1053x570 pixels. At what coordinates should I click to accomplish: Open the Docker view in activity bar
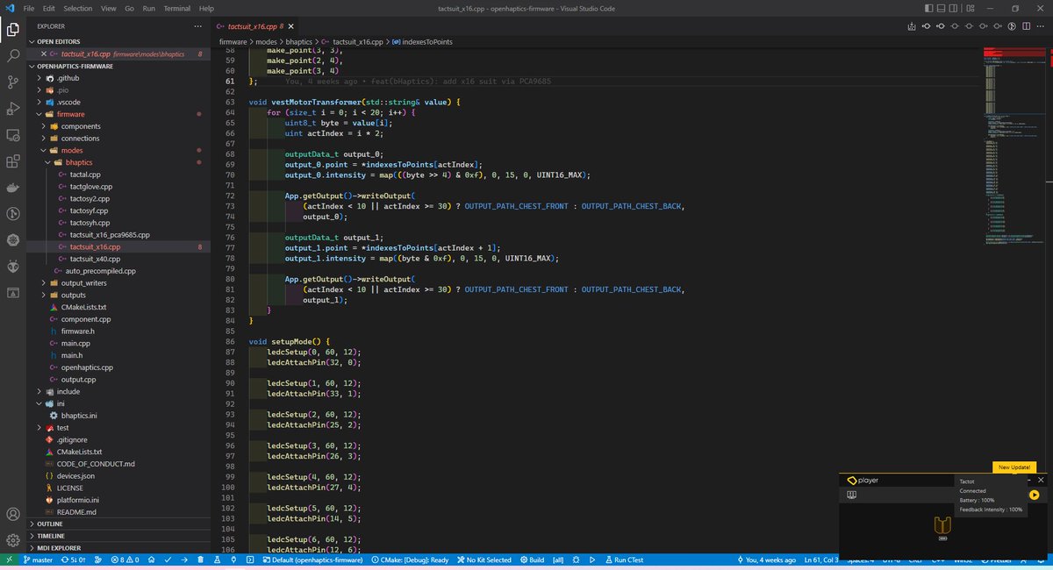[13, 188]
